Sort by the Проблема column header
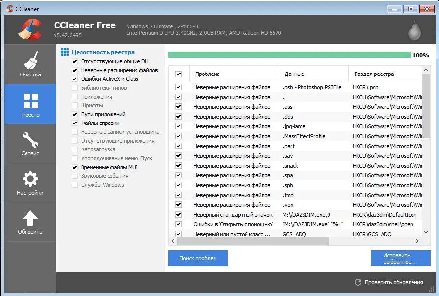The image size is (439, 296). (x=234, y=74)
